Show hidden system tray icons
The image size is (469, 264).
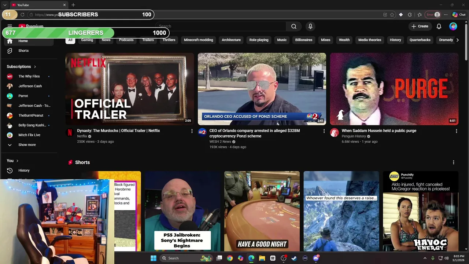pos(425,258)
